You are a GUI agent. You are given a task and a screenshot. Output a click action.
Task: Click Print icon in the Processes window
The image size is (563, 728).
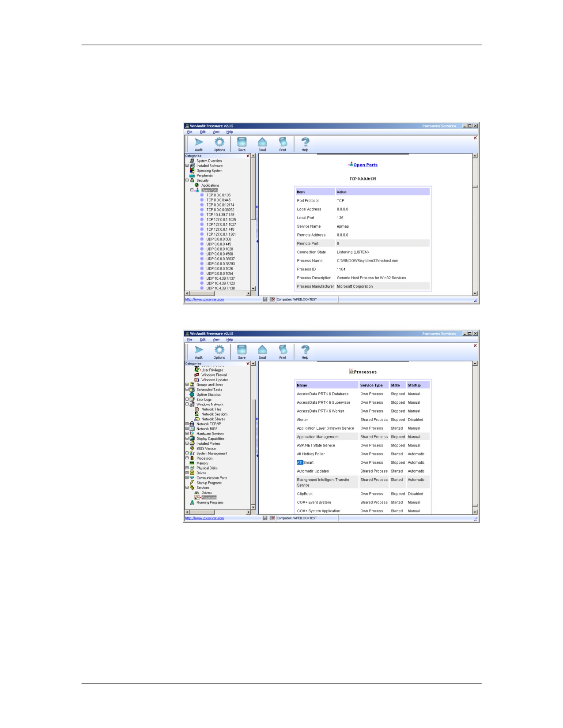coord(283,350)
